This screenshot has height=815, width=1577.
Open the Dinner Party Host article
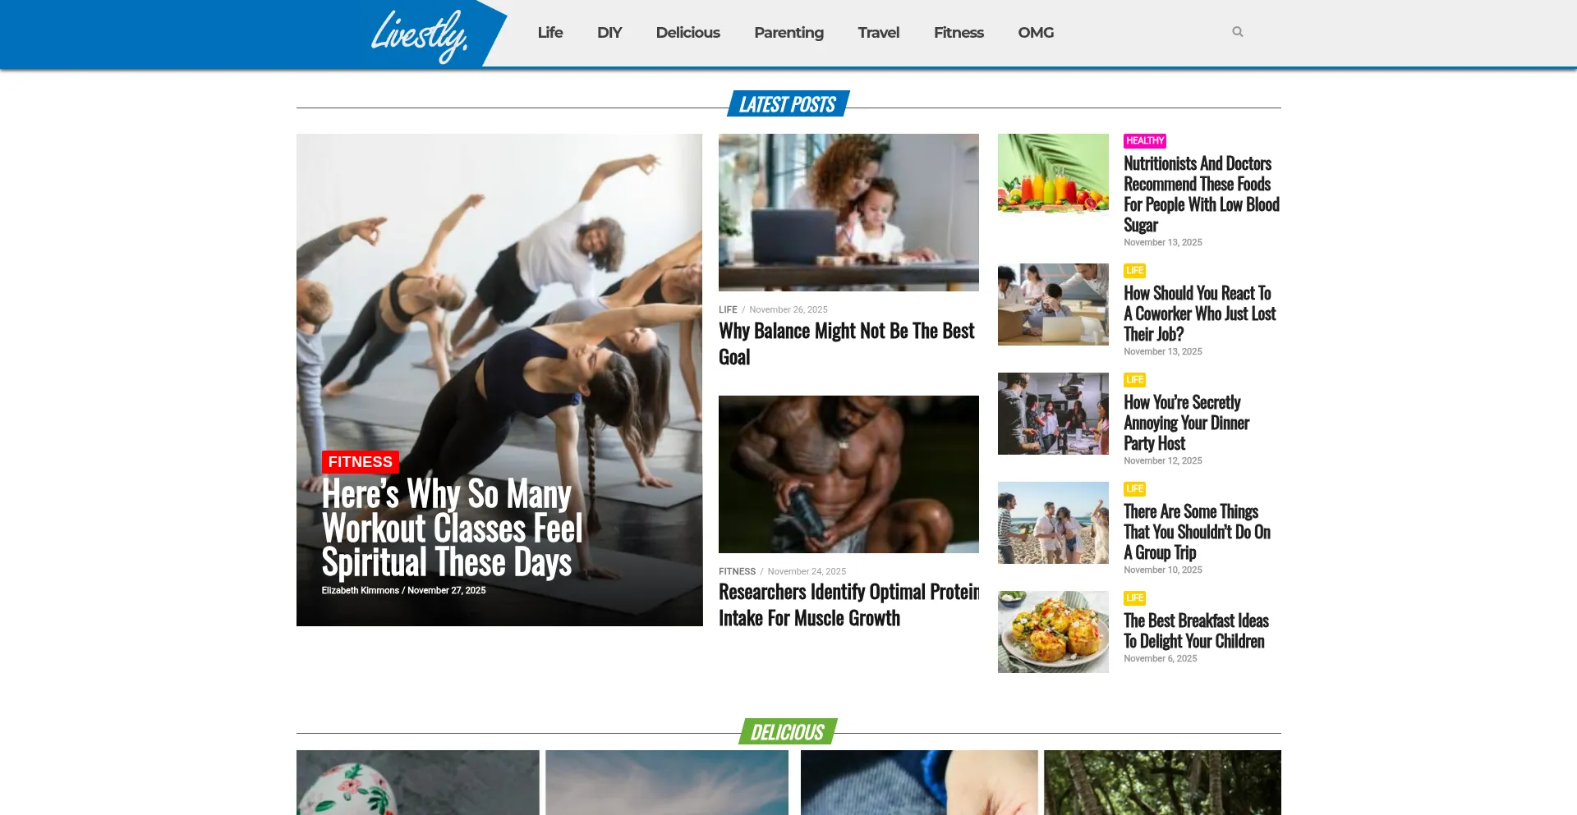click(1186, 423)
